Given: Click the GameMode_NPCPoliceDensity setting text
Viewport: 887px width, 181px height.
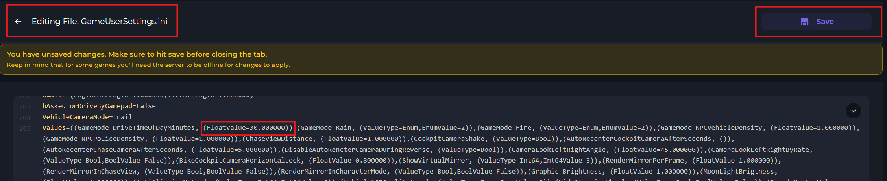Looking at the screenshot, I should [95, 139].
